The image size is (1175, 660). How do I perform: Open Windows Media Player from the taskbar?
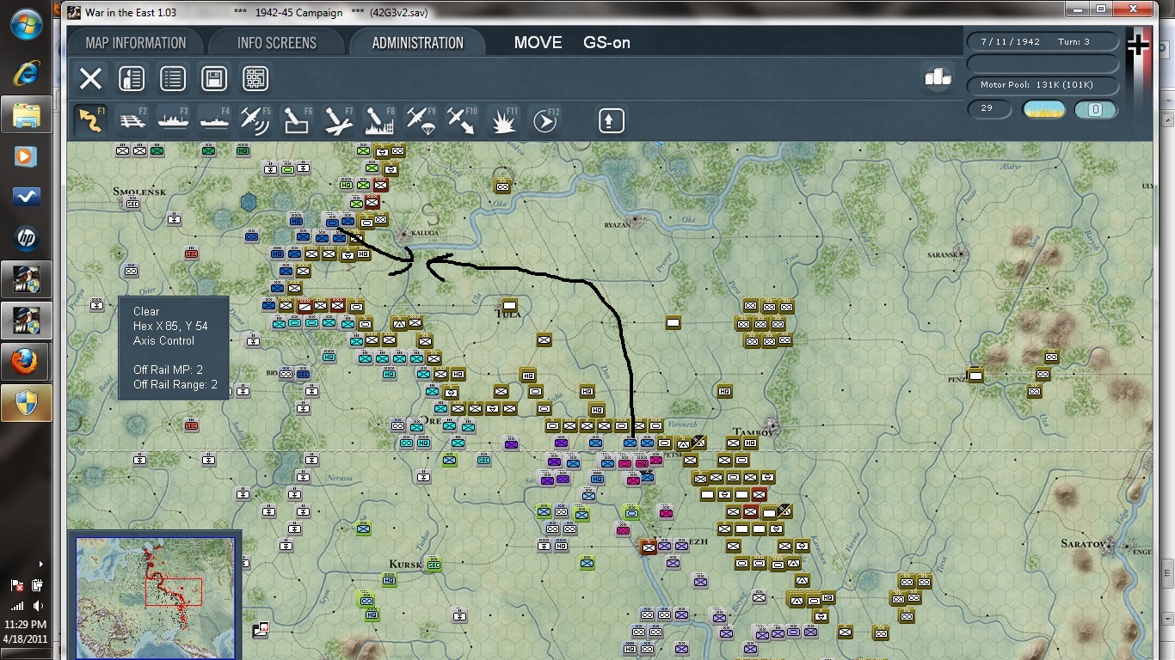26,156
